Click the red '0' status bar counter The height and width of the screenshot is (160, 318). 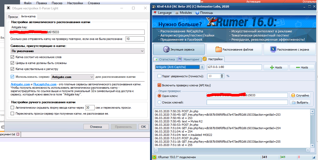pyautogui.click(x=299, y=157)
